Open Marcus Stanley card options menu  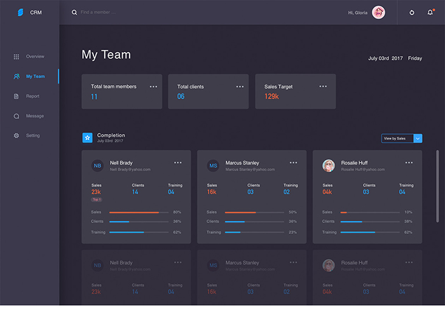coord(294,163)
